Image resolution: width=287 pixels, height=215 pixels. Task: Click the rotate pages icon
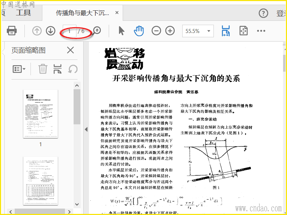pos(73,69)
